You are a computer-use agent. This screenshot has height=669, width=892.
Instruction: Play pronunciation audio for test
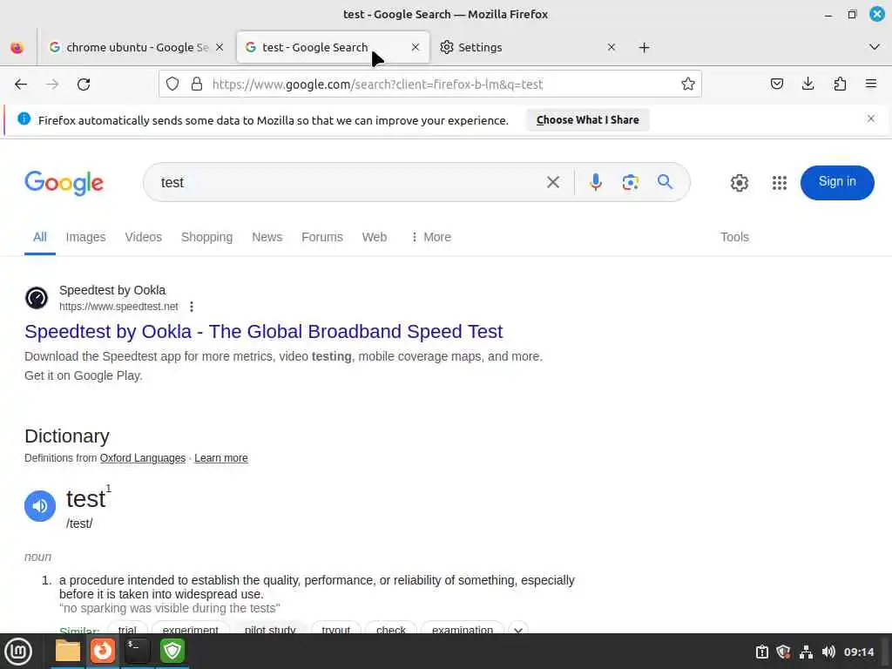point(40,506)
